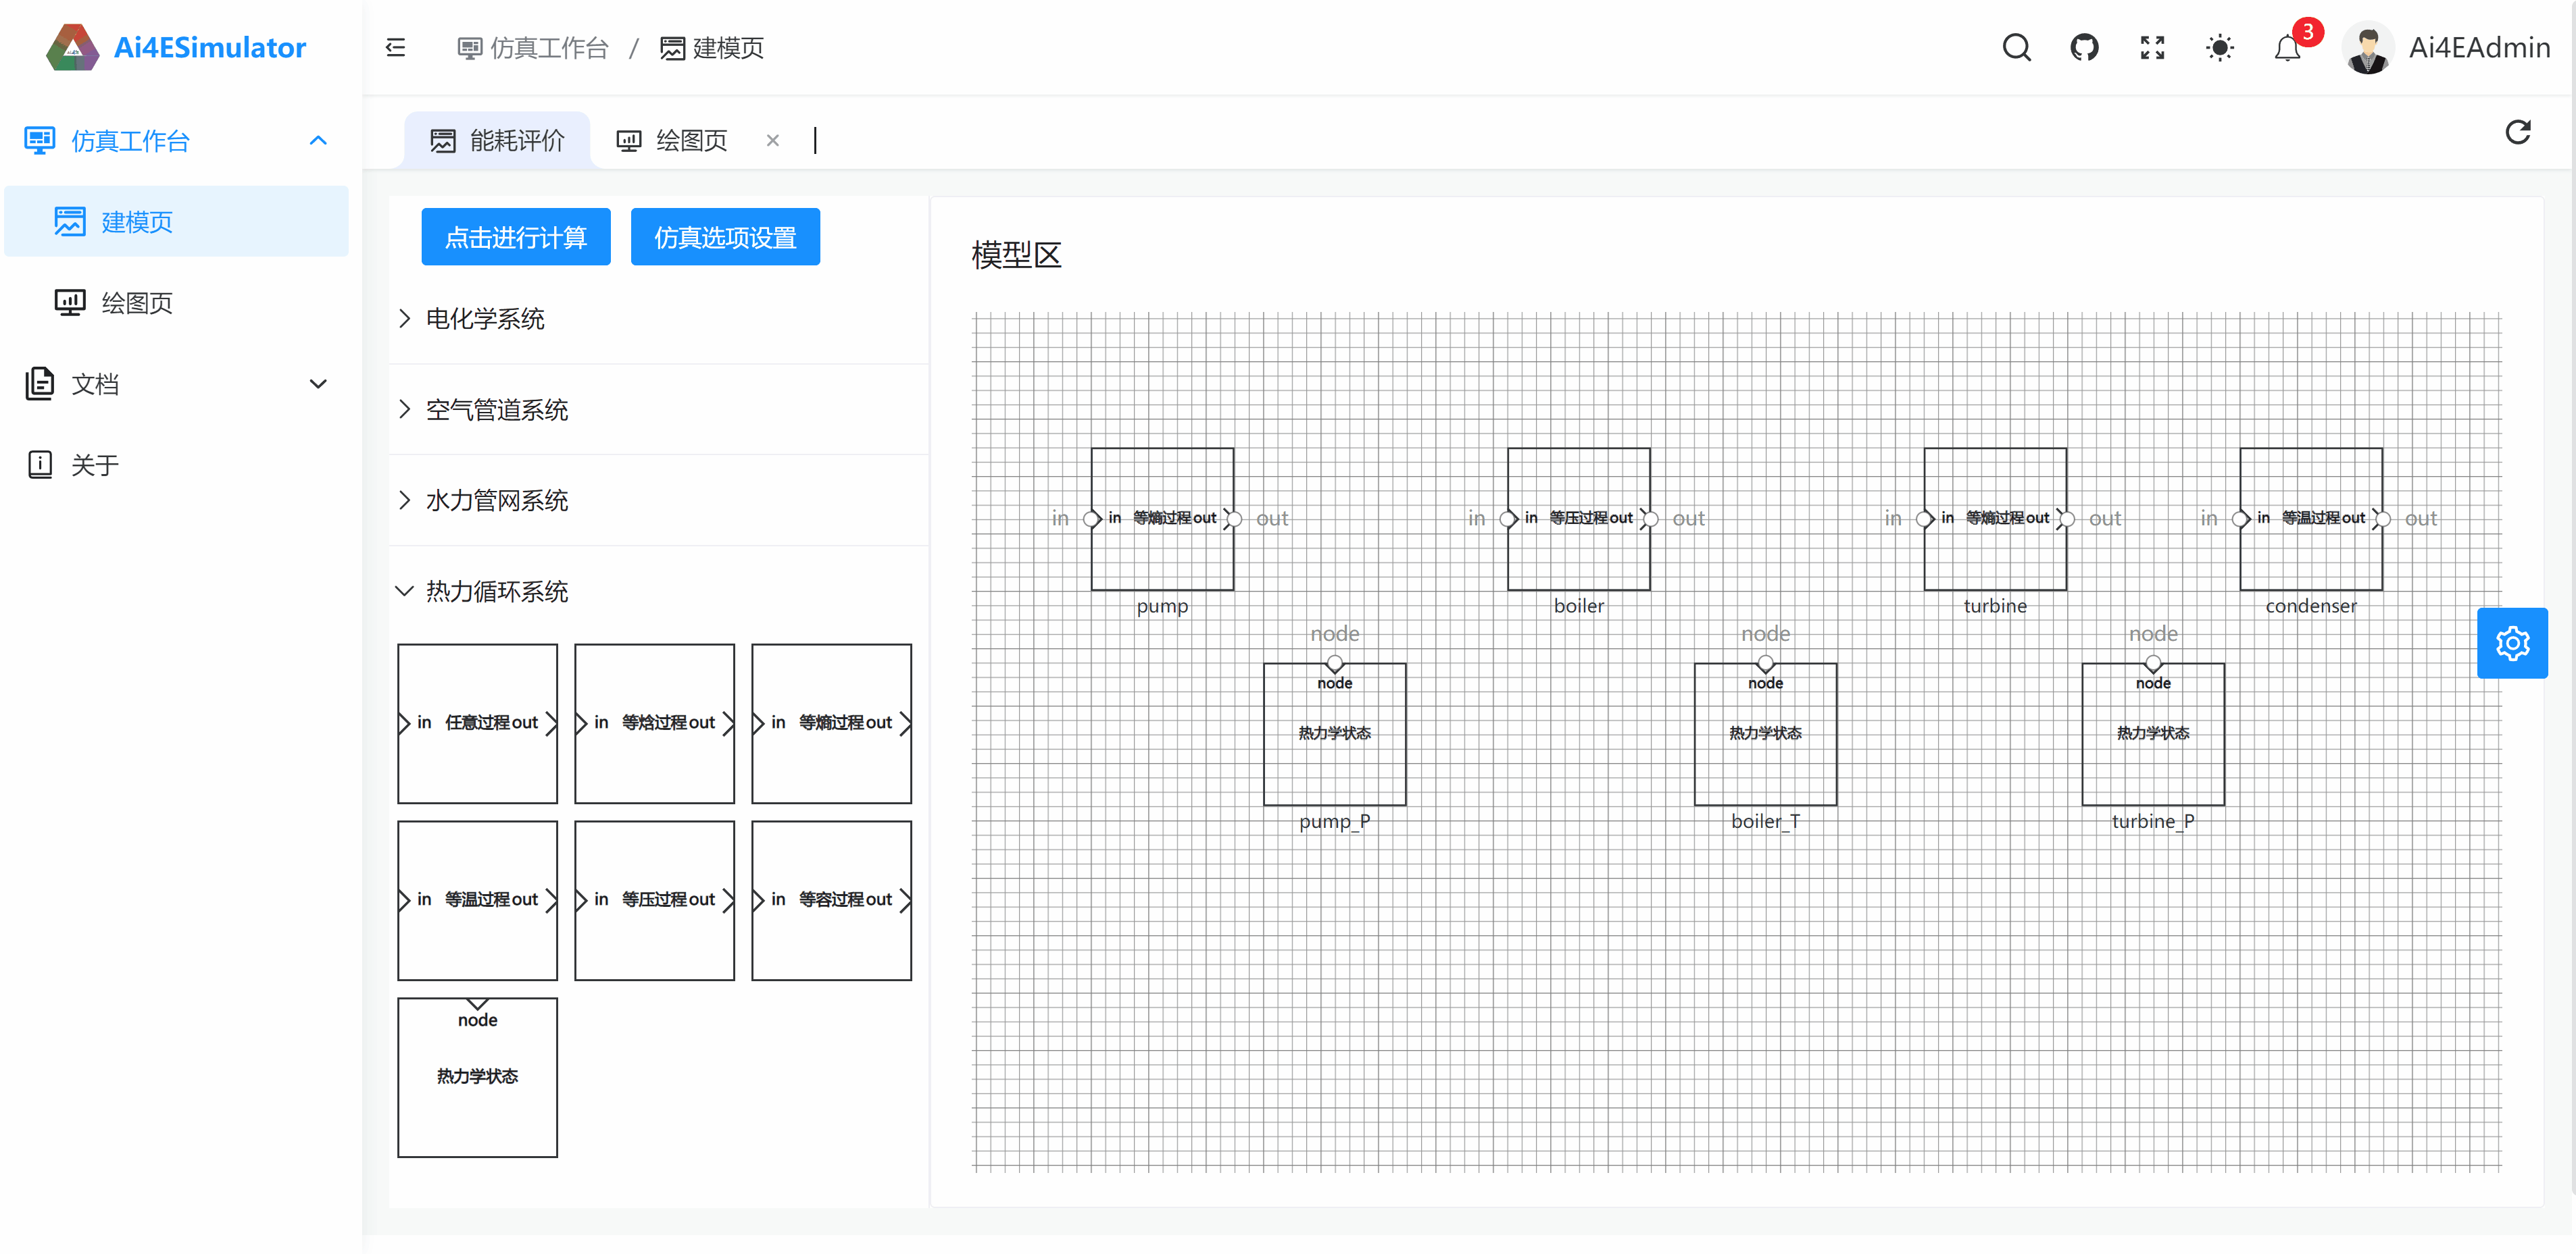
Task: Open the GitHub repository icon
Action: [x=2084, y=47]
